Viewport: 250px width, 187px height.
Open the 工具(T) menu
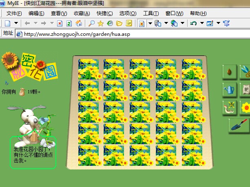(151, 13)
